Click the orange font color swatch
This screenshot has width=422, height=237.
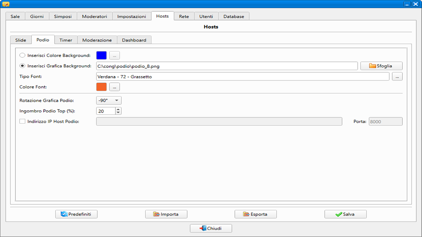coord(101,87)
